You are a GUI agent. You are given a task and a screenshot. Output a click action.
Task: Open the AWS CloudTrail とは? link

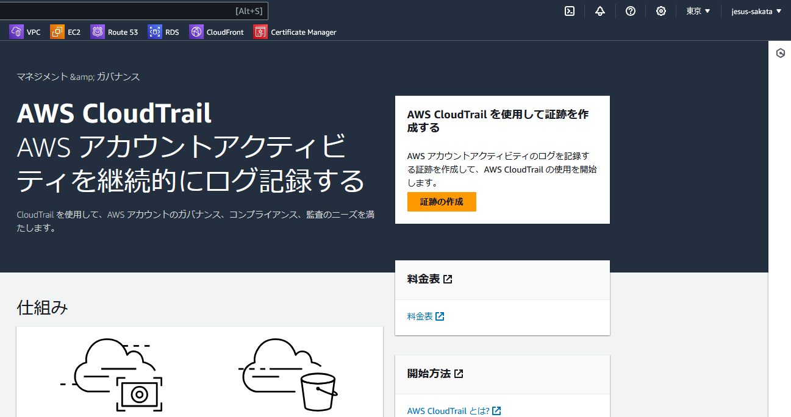tap(454, 411)
